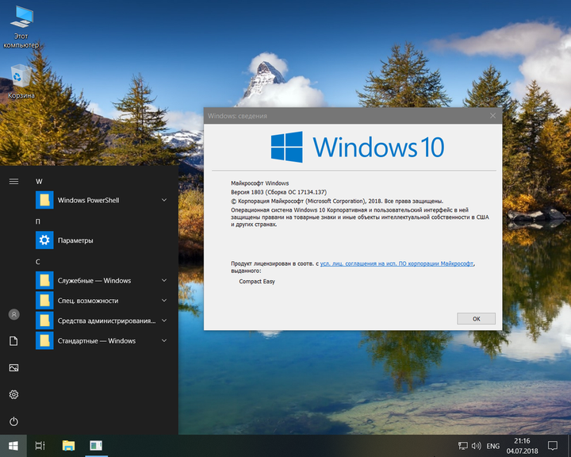Expand Служебные — Windows group chevron
This screenshot has width=571, height=457.
pyautogui.click(x=164, y=281)
